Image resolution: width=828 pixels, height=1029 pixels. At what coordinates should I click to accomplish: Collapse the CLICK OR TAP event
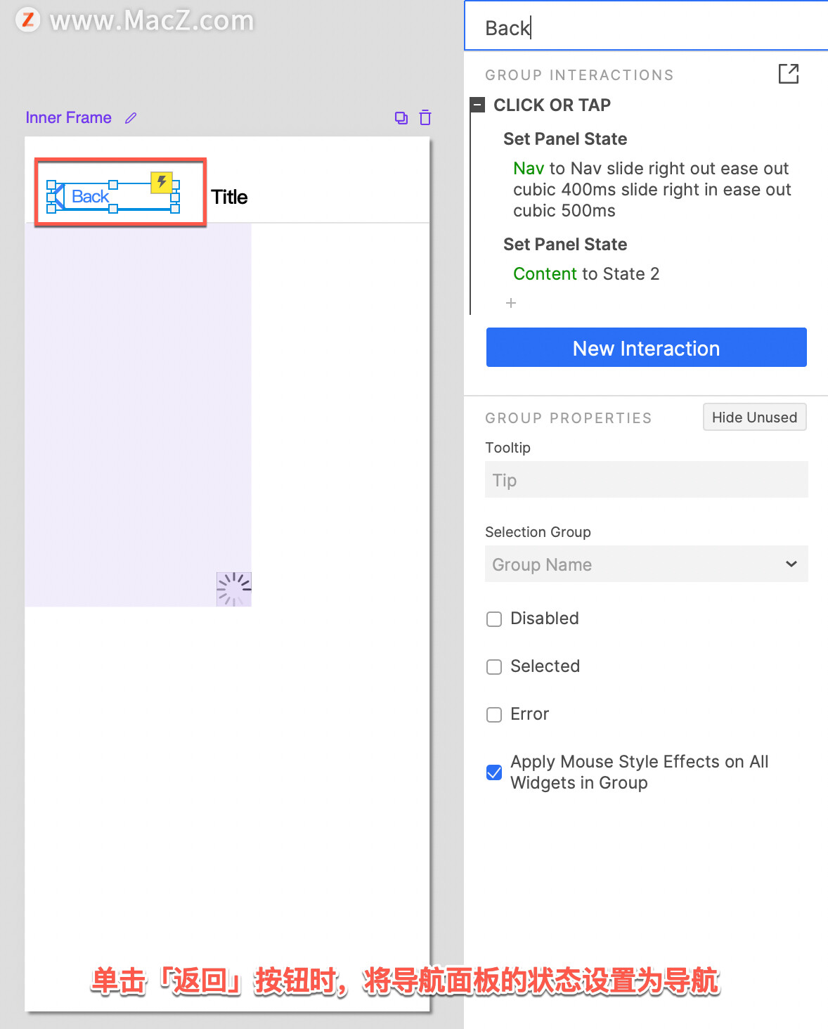tap(478, 105)
